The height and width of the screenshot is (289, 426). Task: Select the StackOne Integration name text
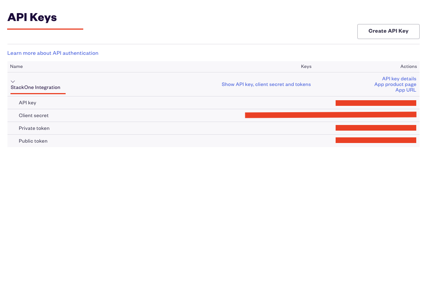(35, 87)
